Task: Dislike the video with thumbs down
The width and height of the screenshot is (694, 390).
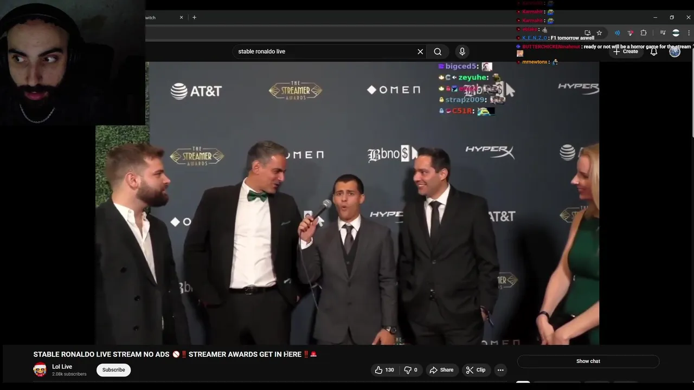Action: point(410,370)
